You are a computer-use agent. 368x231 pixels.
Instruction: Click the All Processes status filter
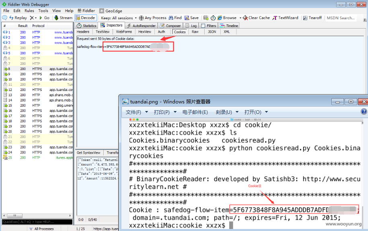[x=41, y=229]
